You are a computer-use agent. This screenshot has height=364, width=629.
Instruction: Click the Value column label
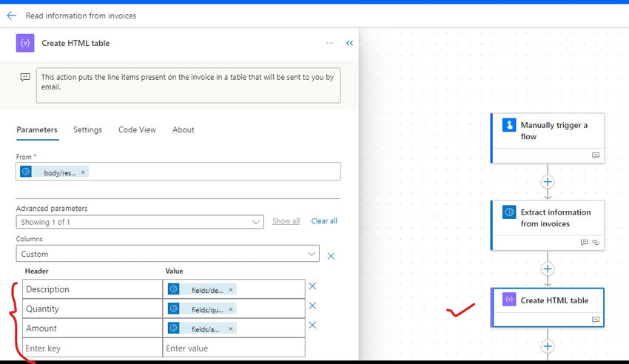[174, 271]
